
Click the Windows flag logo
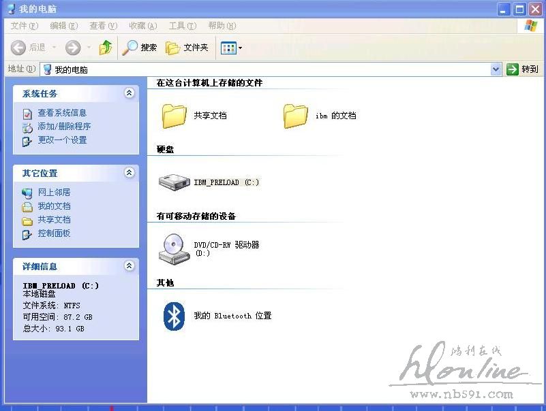click(531, 26)
